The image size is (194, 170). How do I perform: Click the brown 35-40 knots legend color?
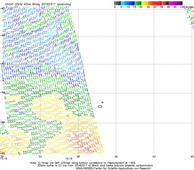[x=165, y=3]
